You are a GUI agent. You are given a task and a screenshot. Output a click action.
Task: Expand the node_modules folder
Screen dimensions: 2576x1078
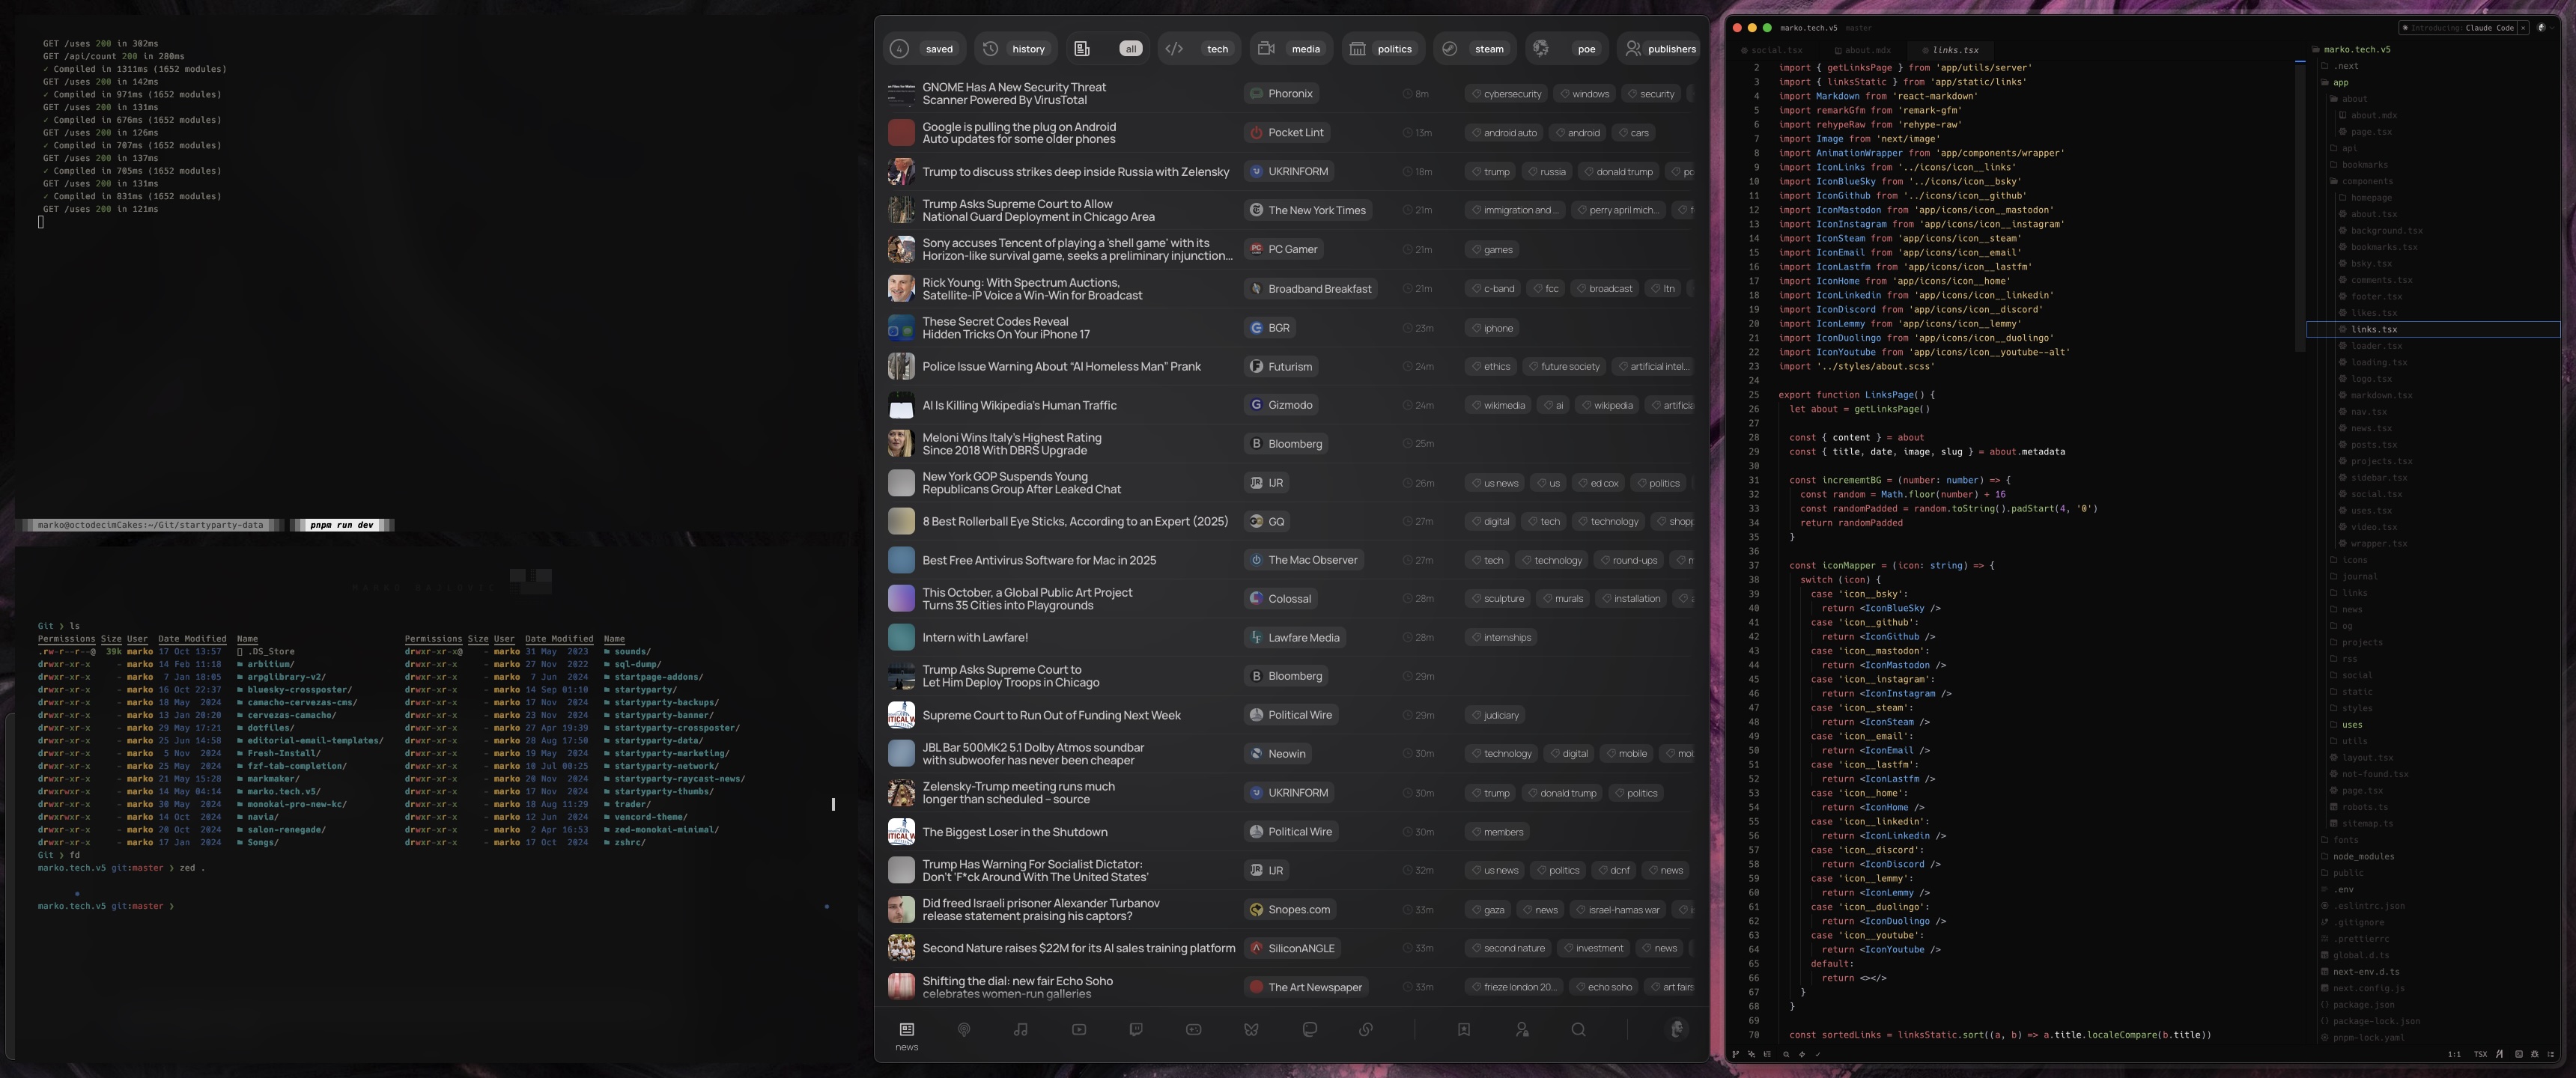[2363, 856]
